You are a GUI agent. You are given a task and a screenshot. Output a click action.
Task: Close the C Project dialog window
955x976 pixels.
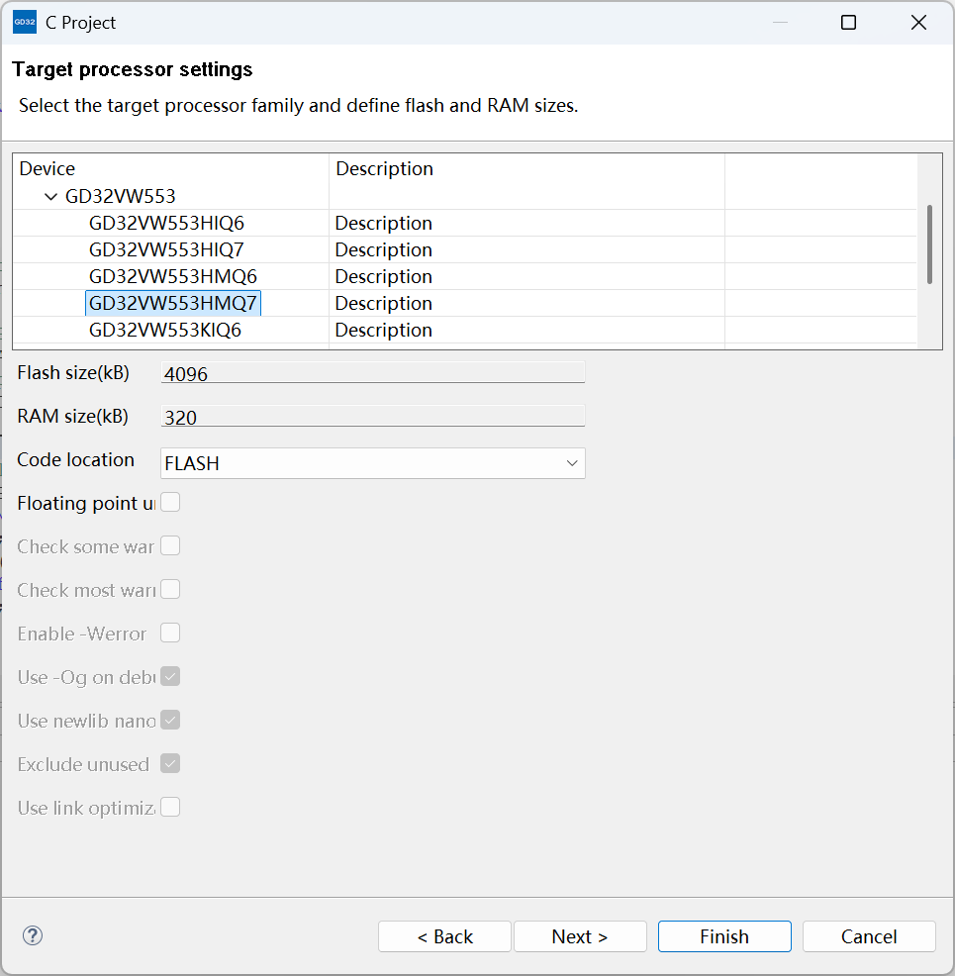[x=918, y=23]
